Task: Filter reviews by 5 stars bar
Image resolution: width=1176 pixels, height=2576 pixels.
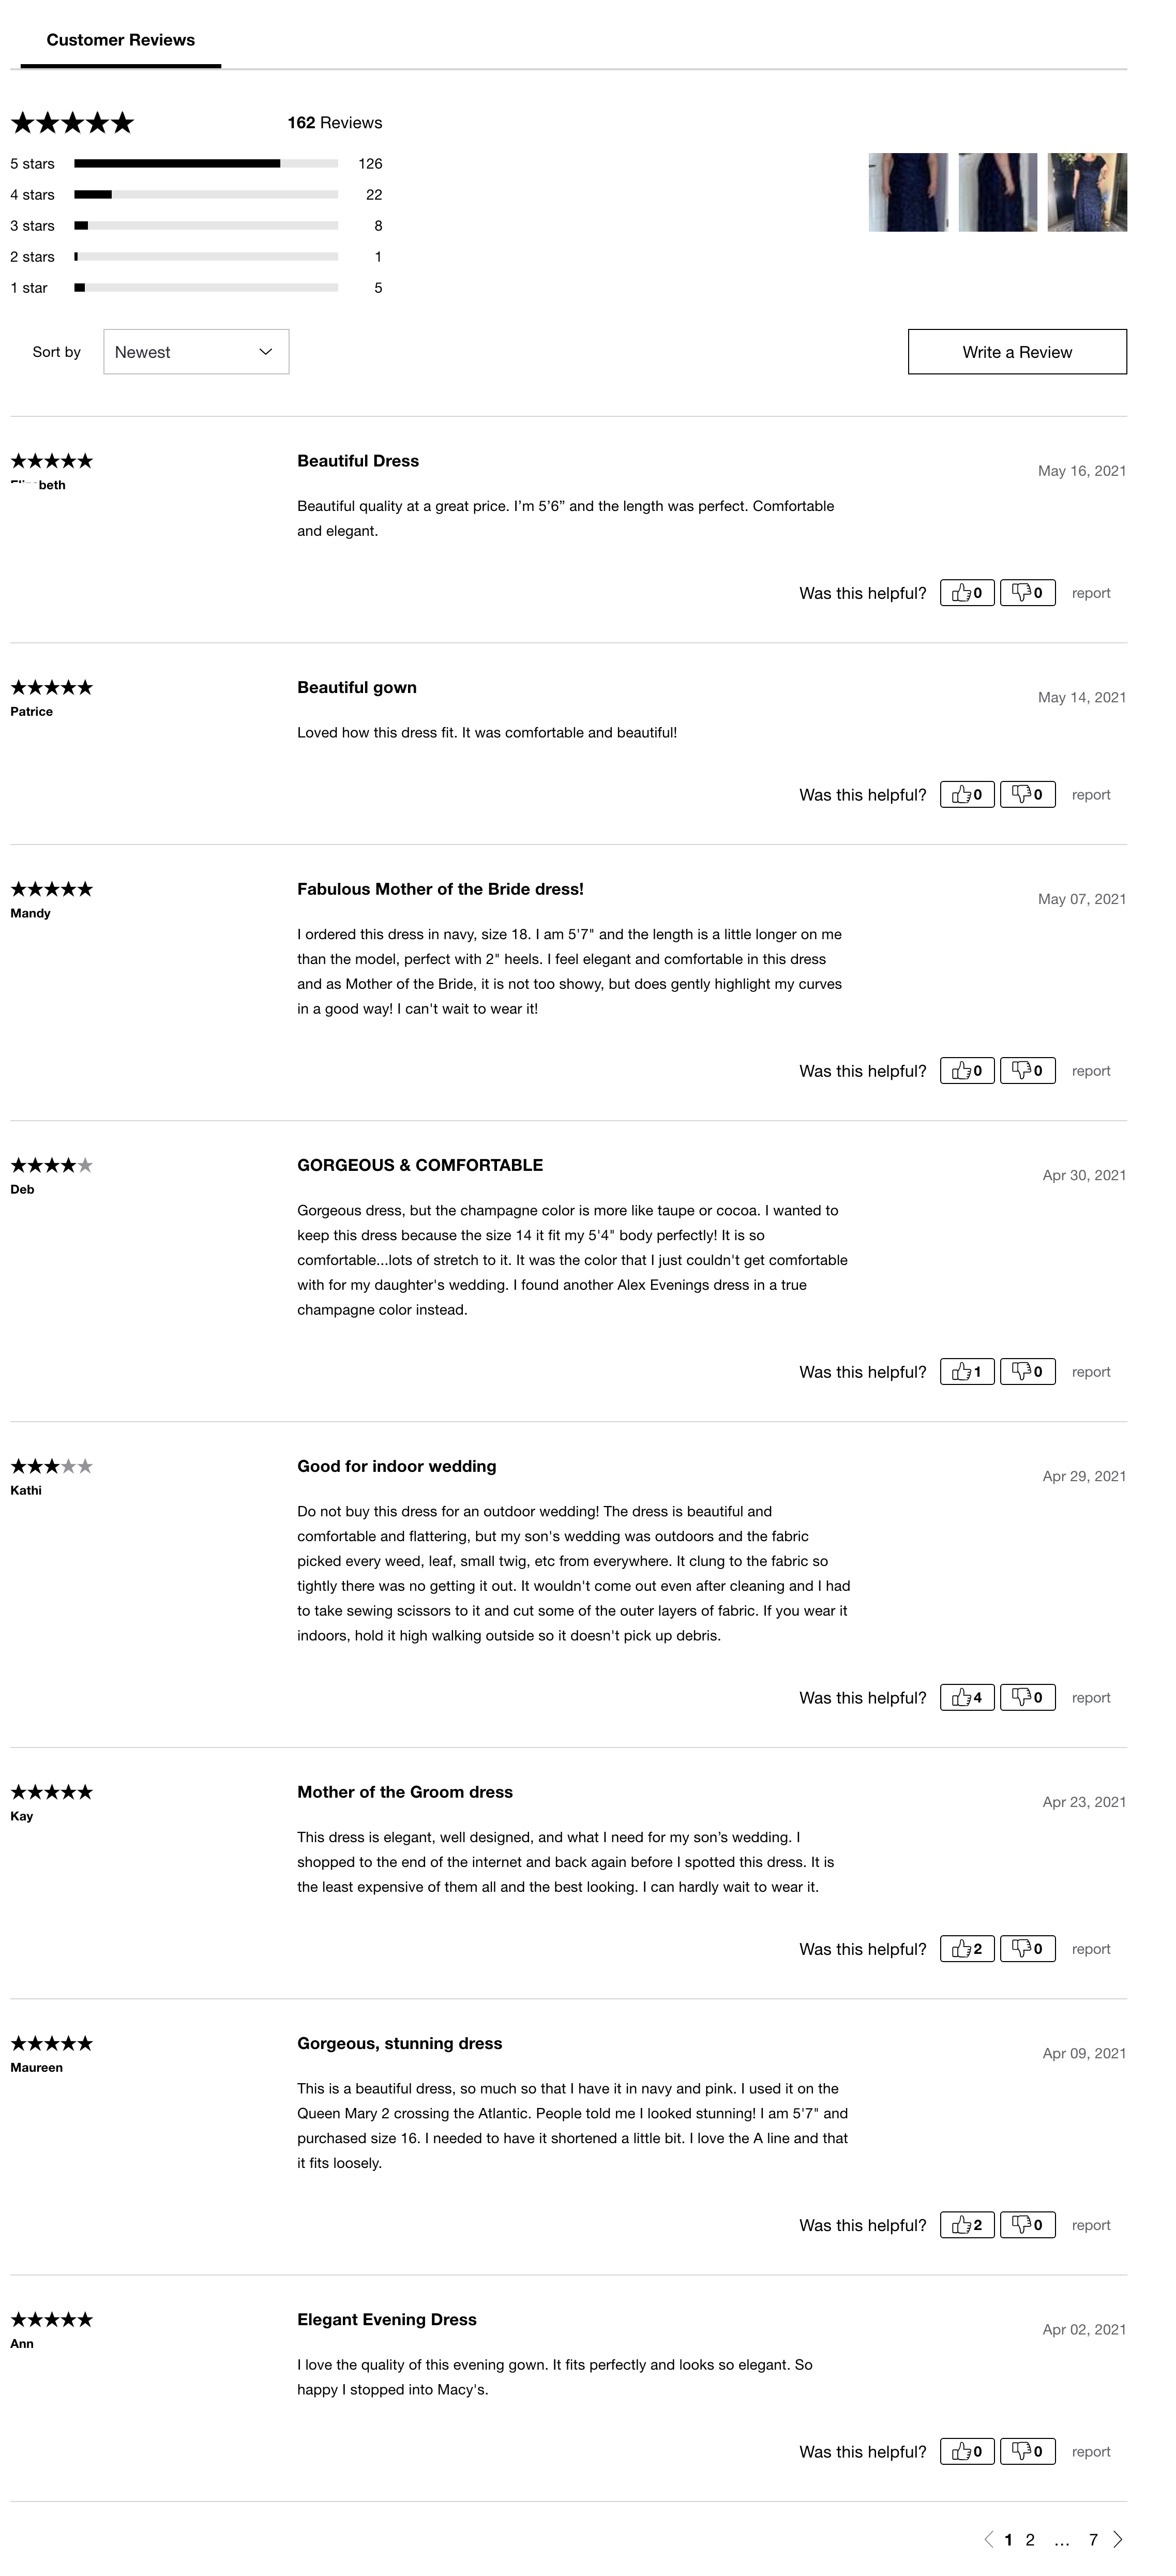Action: [x=205, y=164]
